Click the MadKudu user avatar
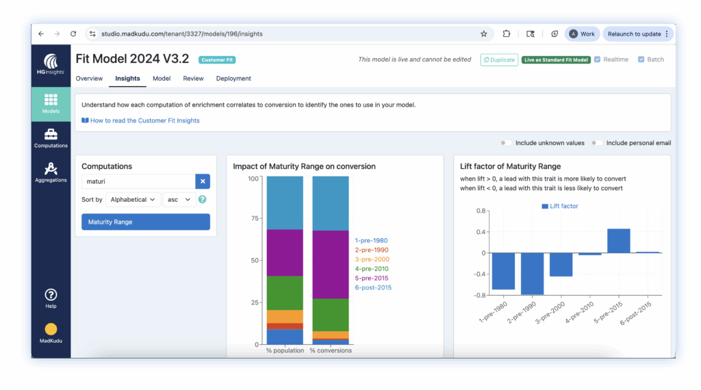Image resolution: width=701 pixels, height=390 pixels. (x=51, y=330)
